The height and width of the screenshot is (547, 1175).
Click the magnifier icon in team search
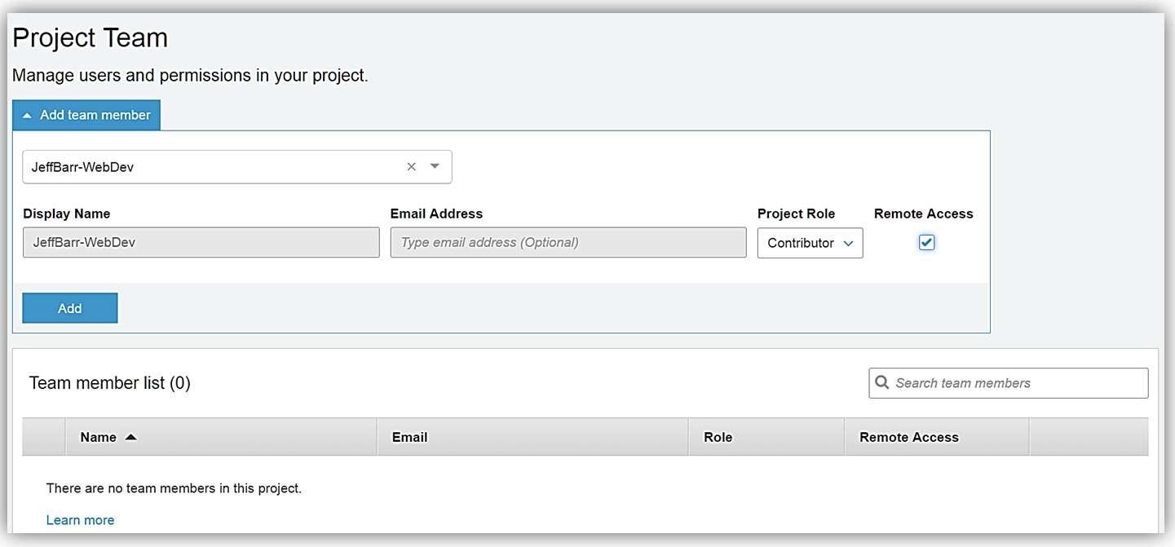coord(881,382)
